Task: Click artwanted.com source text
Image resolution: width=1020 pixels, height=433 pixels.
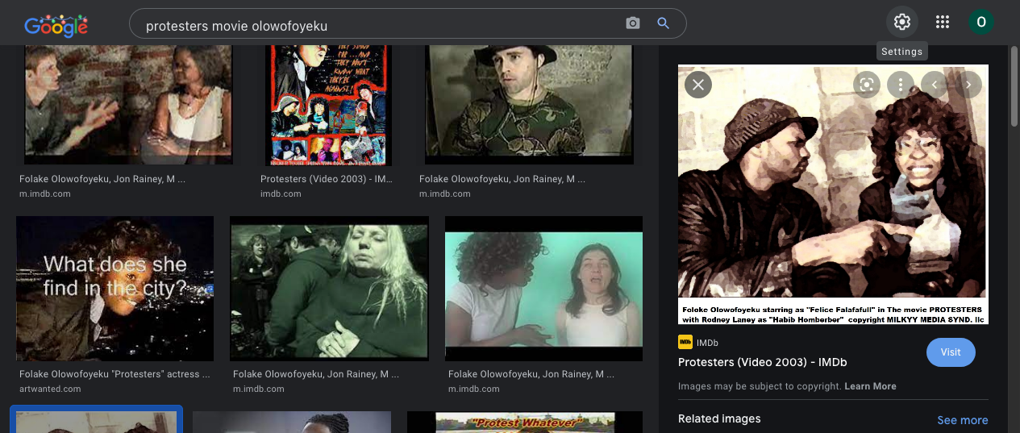Action: [50, 389]
